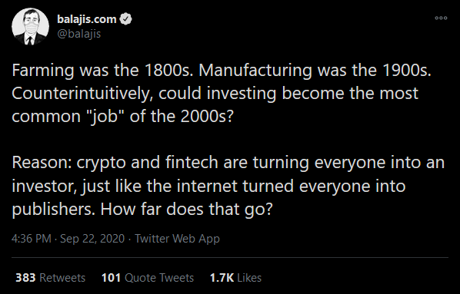Viewport: 460px width, 294px height.
Task: Open the balajis.com display name
Action: point(87,19)
